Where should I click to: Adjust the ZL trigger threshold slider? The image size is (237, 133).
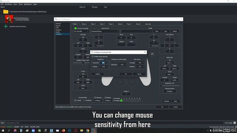[99, 46]
